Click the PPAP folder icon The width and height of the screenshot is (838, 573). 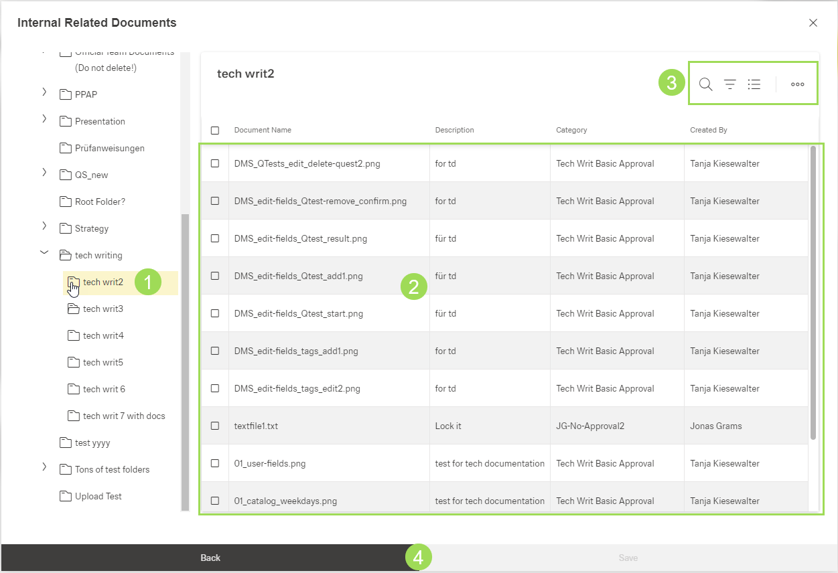65,94
